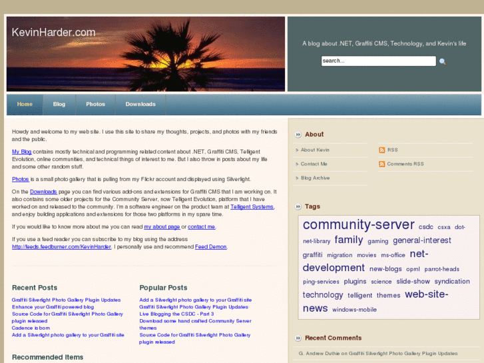Select the family tag

pyautogui.click(x=349, y=240)
